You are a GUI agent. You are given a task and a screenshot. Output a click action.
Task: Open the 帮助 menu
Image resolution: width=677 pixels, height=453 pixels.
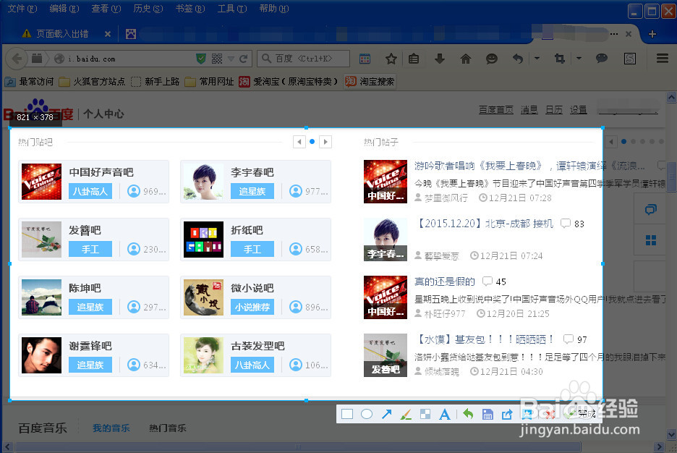pos(273,8)
